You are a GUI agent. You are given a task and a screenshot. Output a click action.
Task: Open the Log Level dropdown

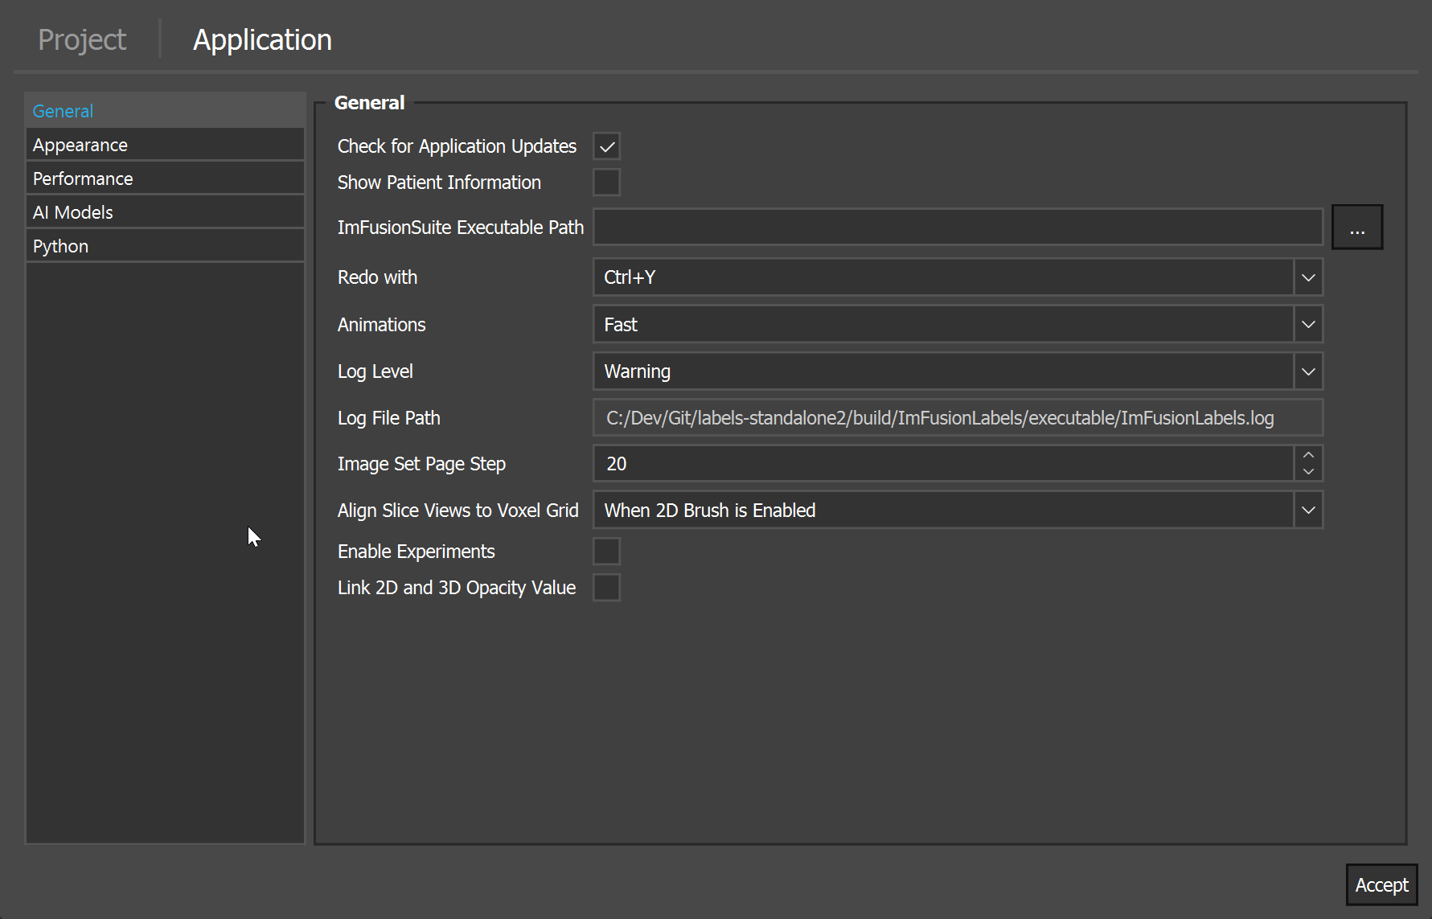958,371
